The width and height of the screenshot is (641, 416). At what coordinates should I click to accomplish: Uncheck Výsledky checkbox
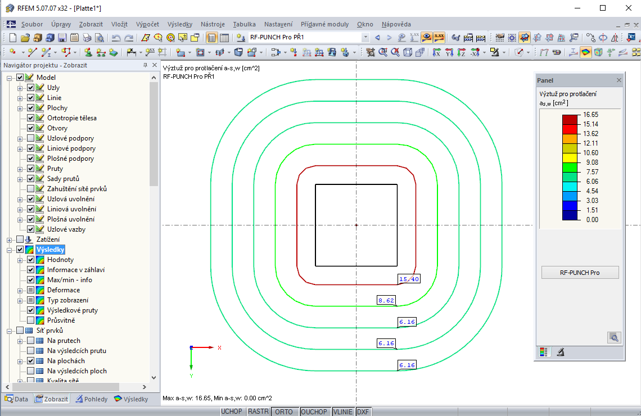click(20, 249)
